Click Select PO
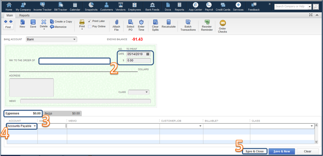Viewport: 323px width, 156px height. click(130, 25)
